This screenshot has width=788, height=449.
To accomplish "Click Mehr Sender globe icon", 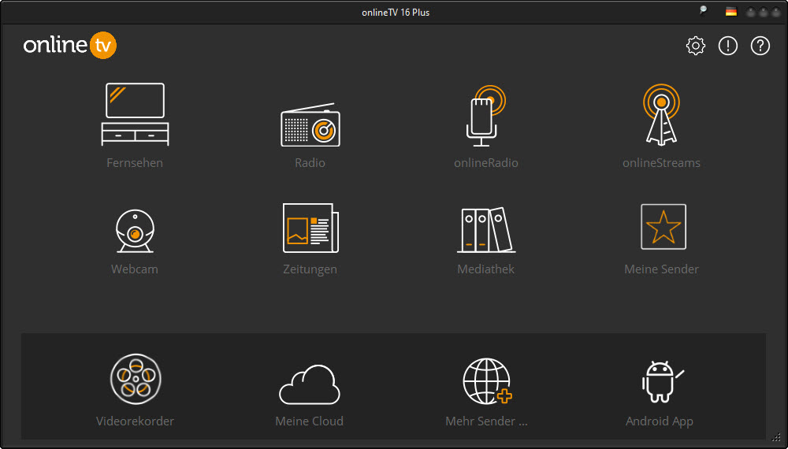I will (487, 381).
